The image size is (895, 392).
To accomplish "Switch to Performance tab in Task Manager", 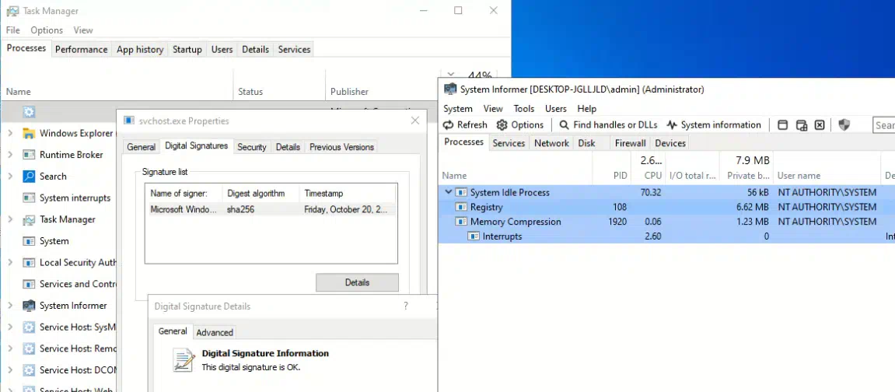I will click(x=81, y=50).
